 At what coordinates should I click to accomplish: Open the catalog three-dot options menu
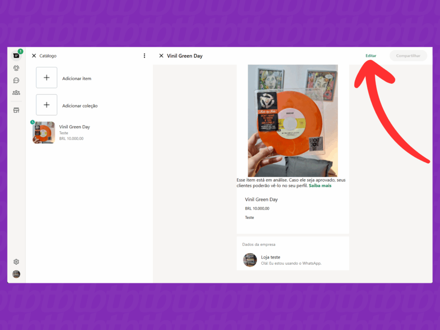pos(144,55)
